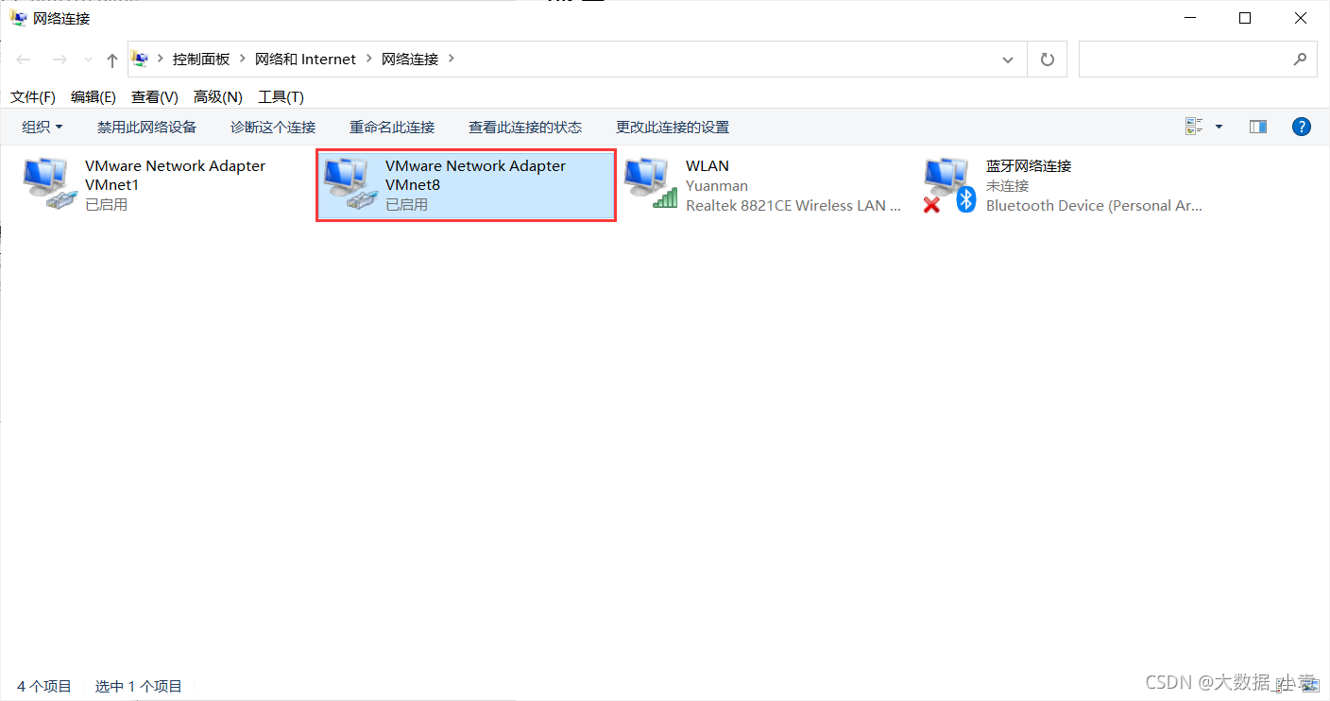Open the window's title bar system icon
Screen dimensions: 1330x701
coord(19,18)
